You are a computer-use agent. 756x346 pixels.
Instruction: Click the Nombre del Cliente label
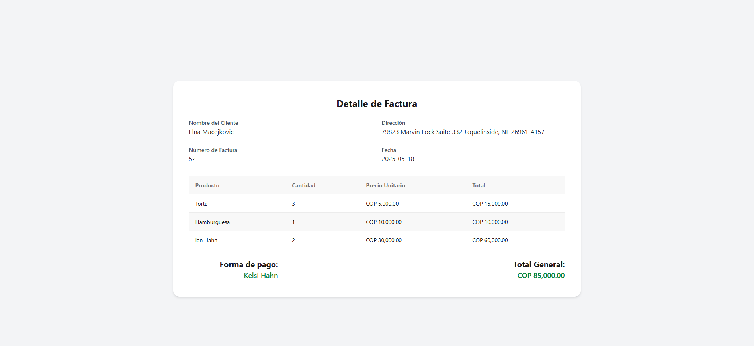click(213, 123)
